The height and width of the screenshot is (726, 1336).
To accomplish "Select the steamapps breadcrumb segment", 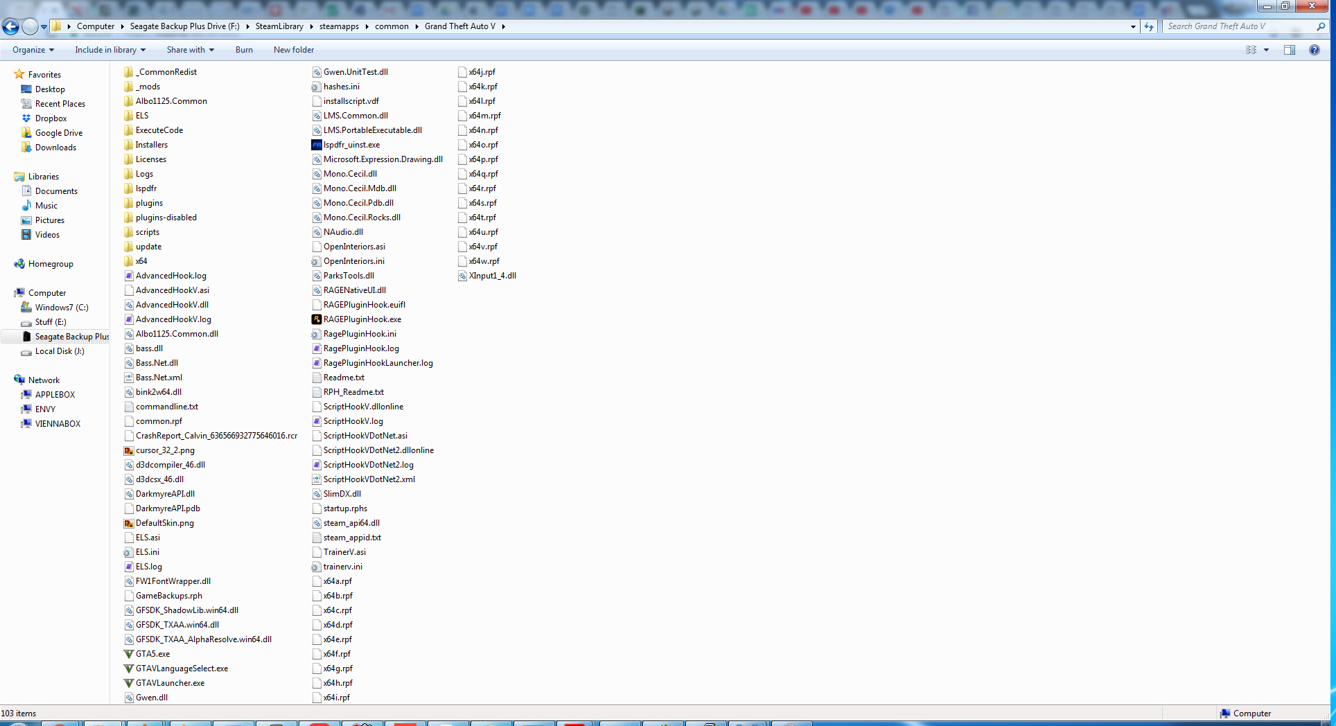I will tap(339, 26).
